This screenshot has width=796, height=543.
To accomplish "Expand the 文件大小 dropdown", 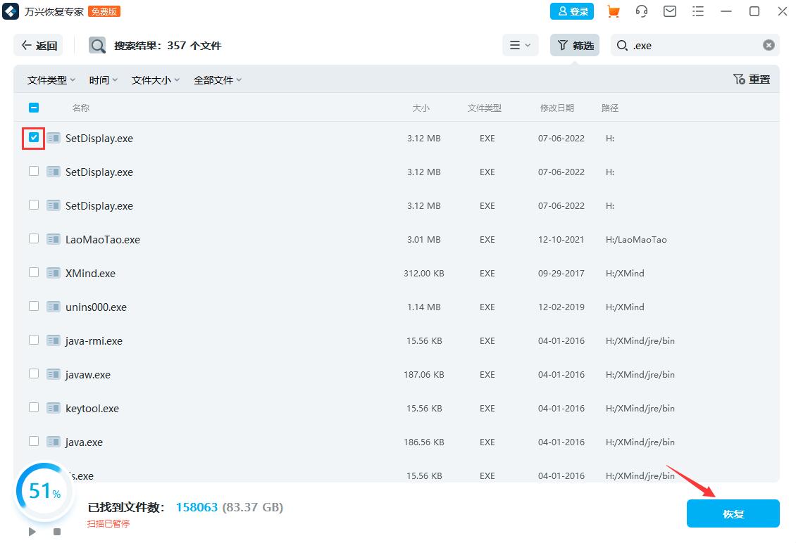I will (x=156, y=80).
